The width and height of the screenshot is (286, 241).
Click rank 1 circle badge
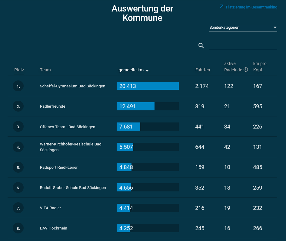click(x=18, y=86)
